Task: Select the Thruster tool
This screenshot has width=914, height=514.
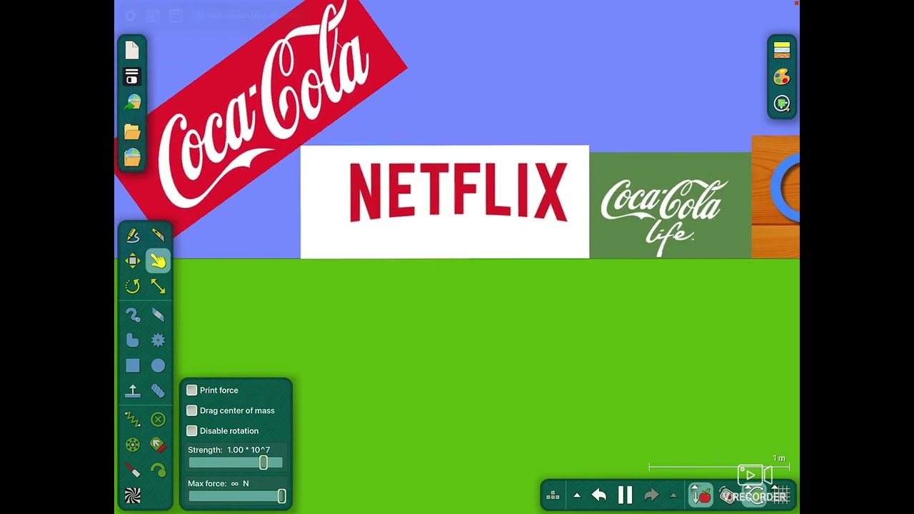Action: (x=158, y=445)
